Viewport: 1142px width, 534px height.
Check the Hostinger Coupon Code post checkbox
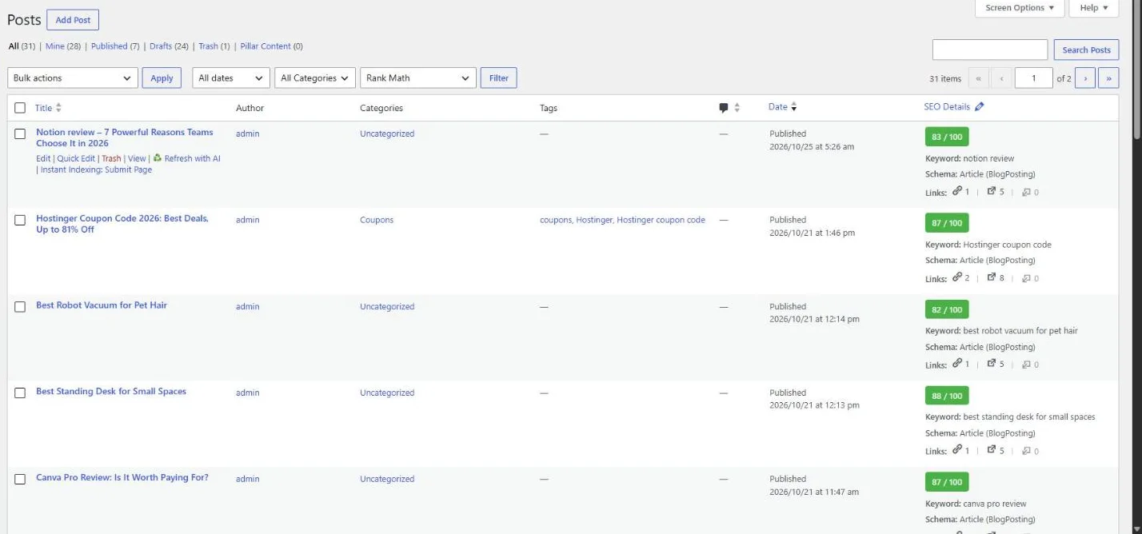pos(20,221)
